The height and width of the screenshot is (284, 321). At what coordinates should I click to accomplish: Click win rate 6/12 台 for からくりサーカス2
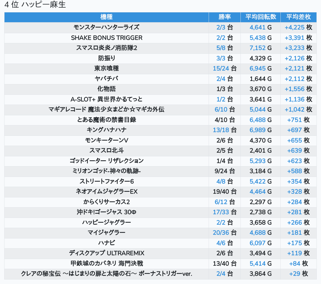coord(225,202)
